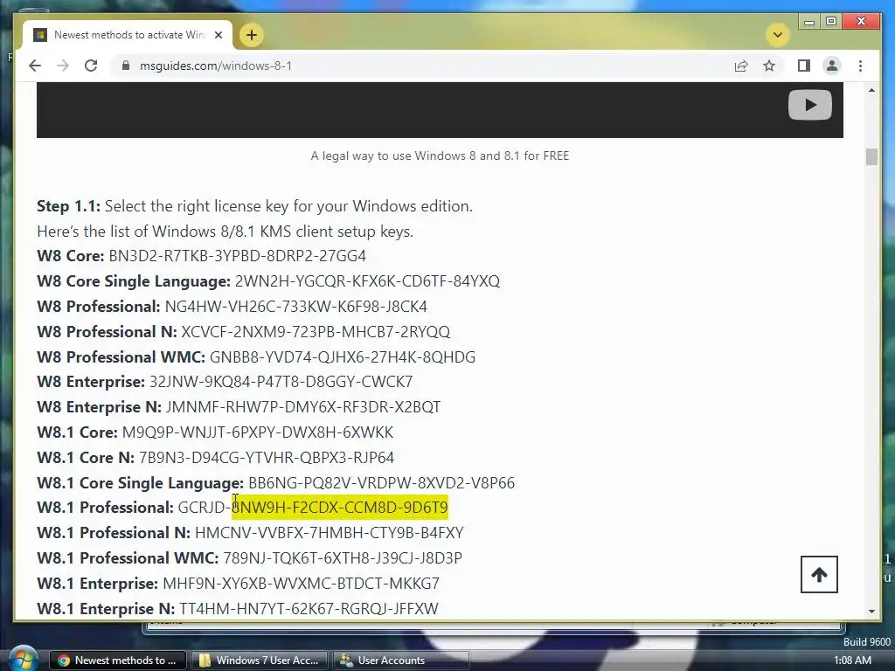
Task: Open the Windows Start orb
Action: 23,659
